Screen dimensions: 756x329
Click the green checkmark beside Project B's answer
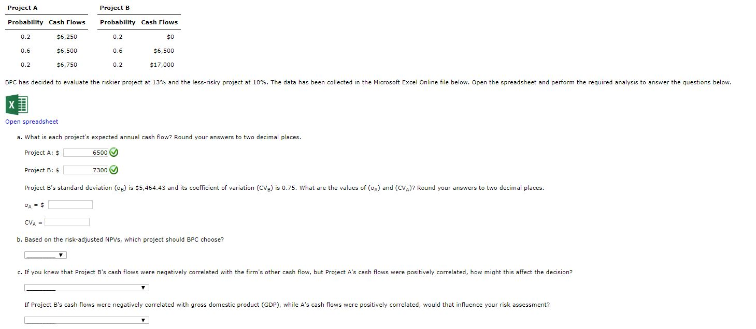click(x=113, y=170)
